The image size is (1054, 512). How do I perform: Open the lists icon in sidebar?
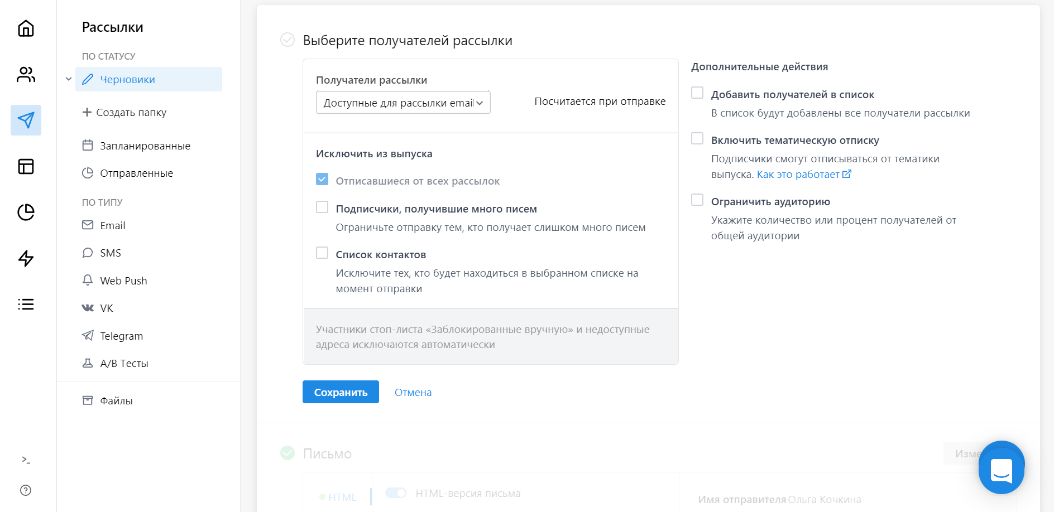[26, 304]
